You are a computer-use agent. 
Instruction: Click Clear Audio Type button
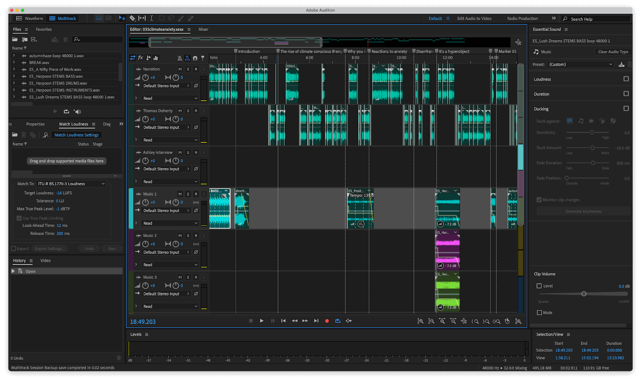(x=613, y=52)
